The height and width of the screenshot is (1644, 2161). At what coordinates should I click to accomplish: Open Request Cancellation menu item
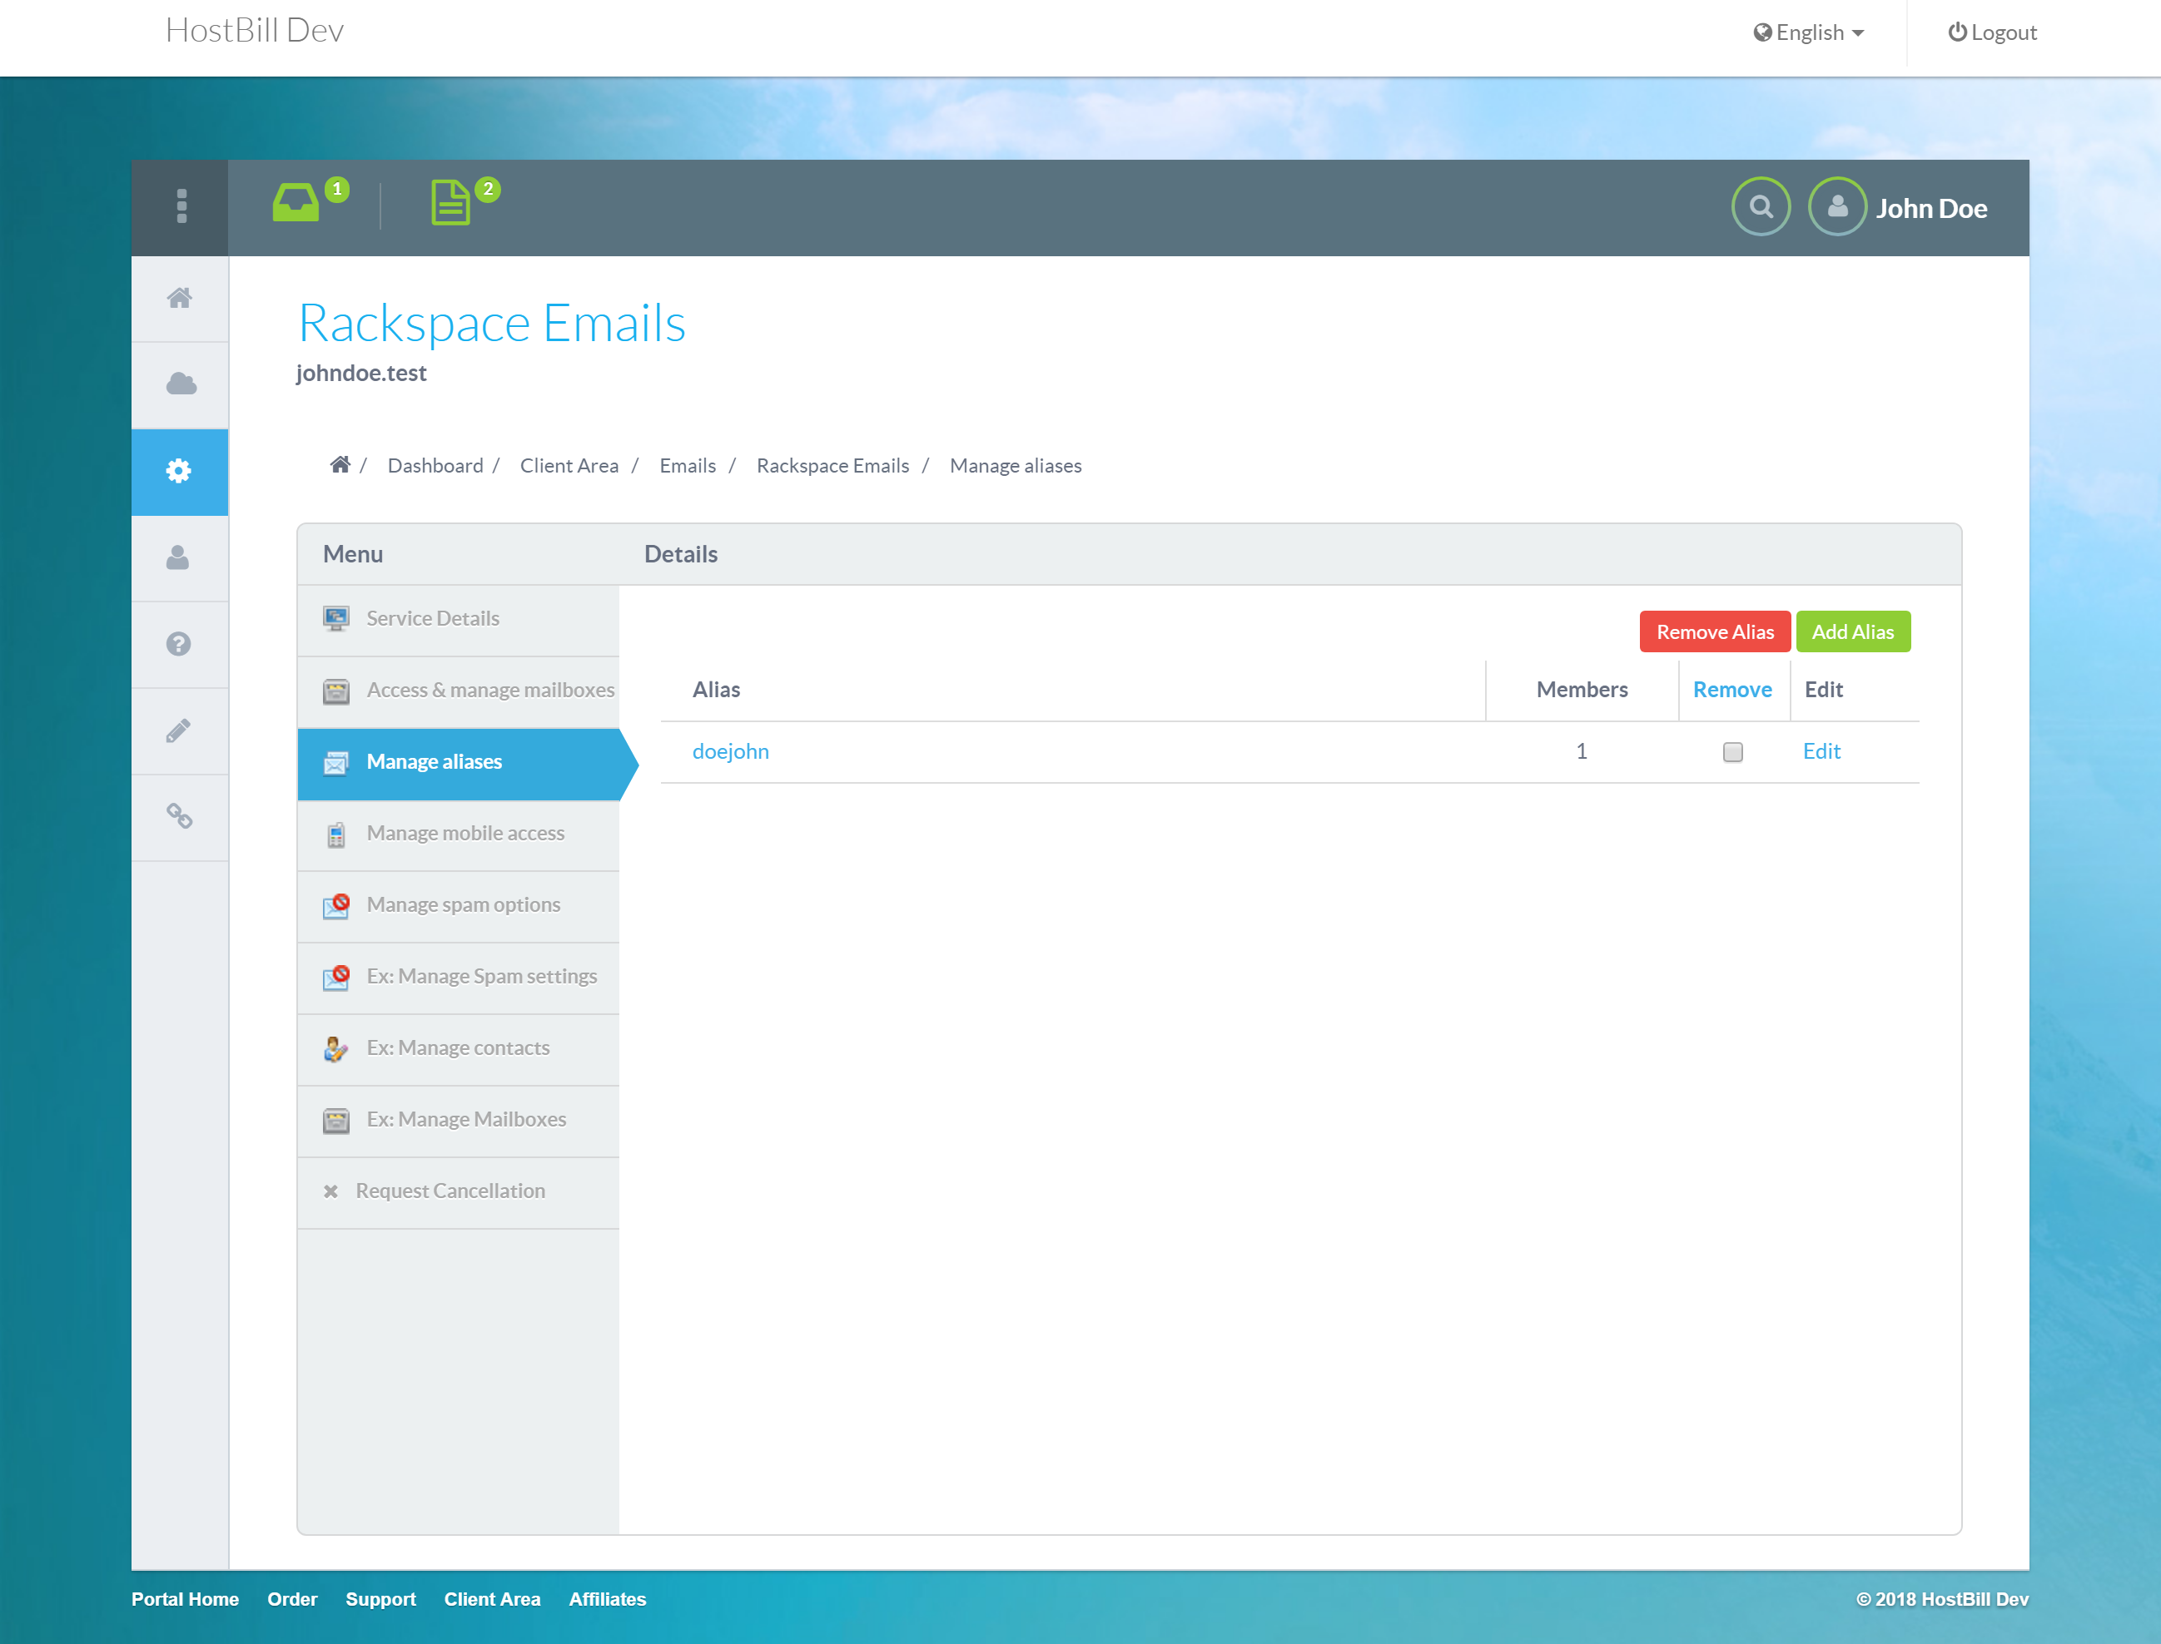click(x=458, y=1192)
